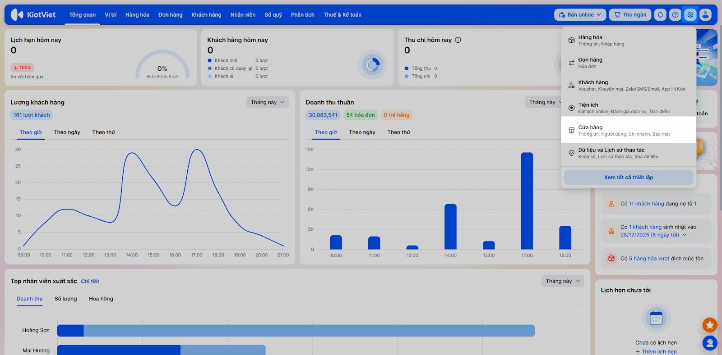
Task: Open Đơn hàng settings menu entry
Action: [x=629, y=63]
